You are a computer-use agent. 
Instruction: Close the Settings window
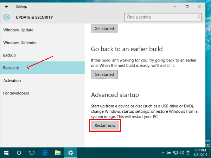(x=199, y=7)
